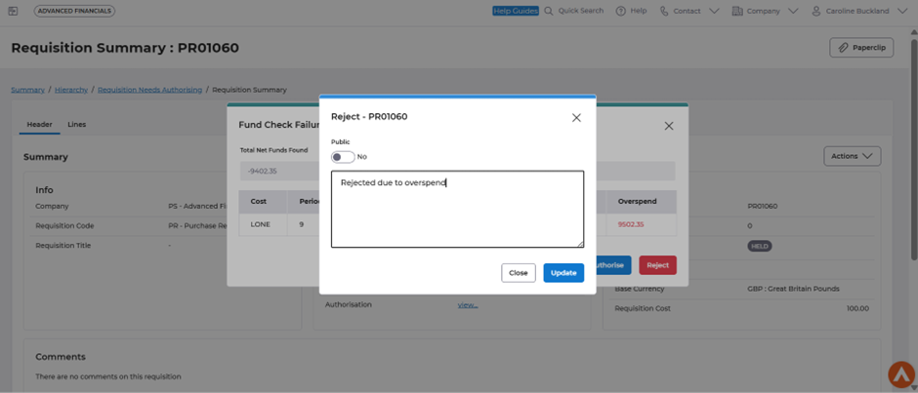Image resolution: width=918 pixels, height=393 pixels.
Task: Click the Contact phone icon
Action: coord(664,11)
